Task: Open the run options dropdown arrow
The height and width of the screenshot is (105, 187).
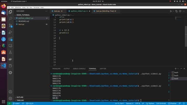Action: pos(173,11)
